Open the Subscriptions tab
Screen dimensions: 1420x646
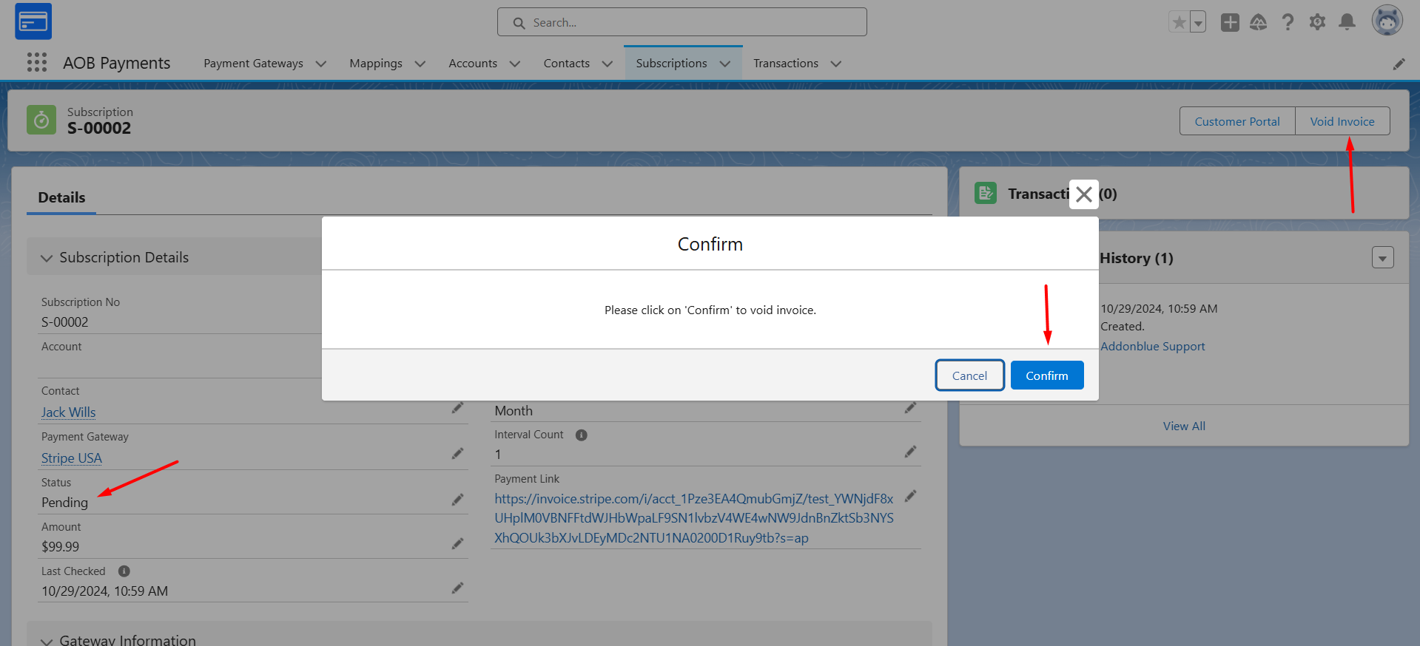tap(671, 64)
